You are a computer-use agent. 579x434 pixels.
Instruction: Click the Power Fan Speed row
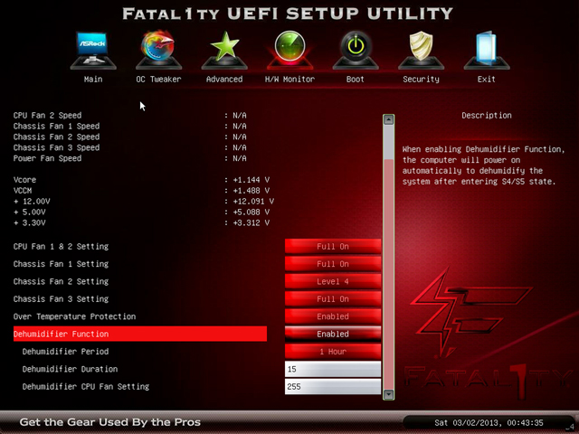tap(130, 158)
